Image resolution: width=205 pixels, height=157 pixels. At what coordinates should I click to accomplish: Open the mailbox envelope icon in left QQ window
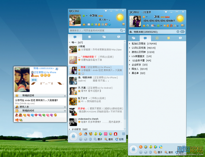point(89,25)
